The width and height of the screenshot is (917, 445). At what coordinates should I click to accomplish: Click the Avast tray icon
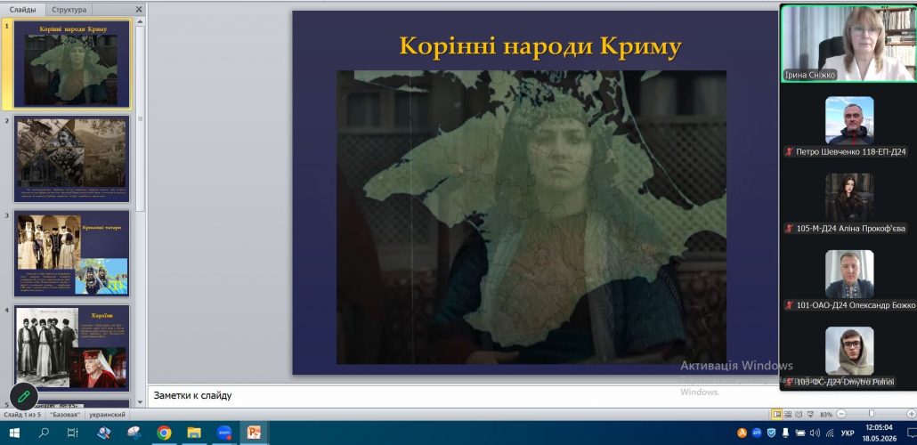[743, 433]
